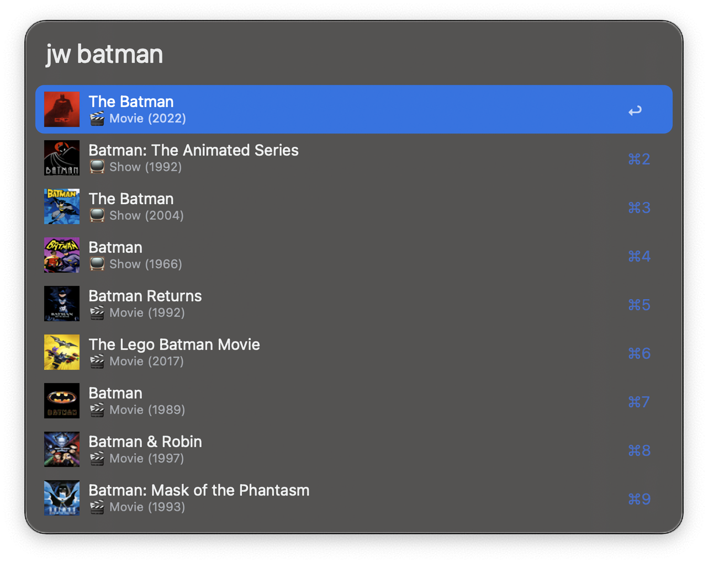The image size is (708, 563).
Task: Click the Batman: The Animated Series poster icon
Action: [x=62, y=158]
